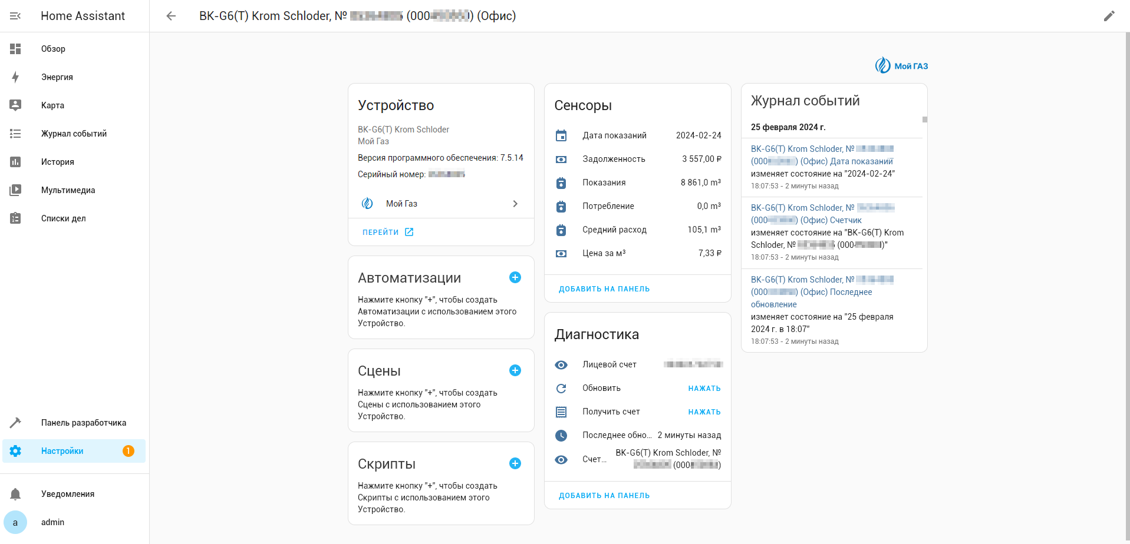Click the Показания value 8 861,0 m³
Screen dimensions: 1130x544
(x=700, y=183)
